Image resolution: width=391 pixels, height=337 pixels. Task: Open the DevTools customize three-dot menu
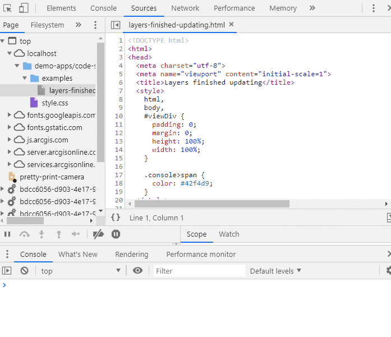(373, 8)
